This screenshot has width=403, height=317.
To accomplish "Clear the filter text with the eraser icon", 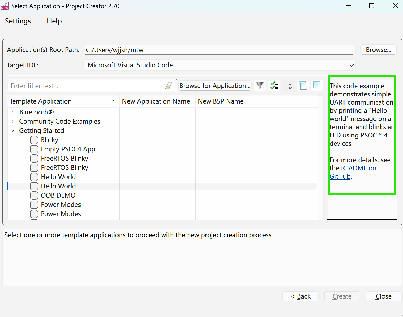I will coord(169,86).
